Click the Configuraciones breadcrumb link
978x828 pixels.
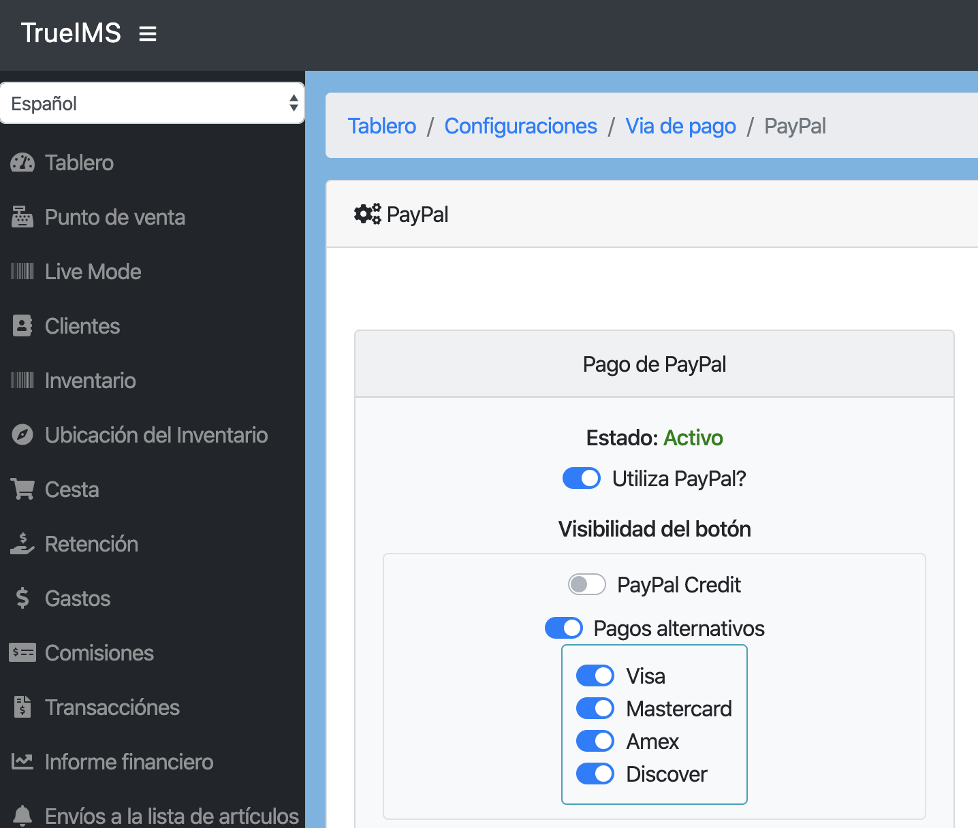click(x=521, y=126)
